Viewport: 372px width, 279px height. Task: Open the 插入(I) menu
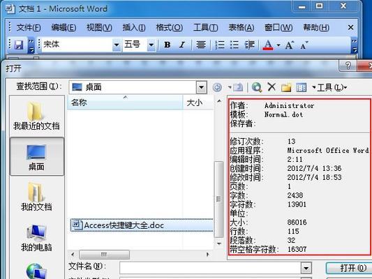click(x=134, y=27)
